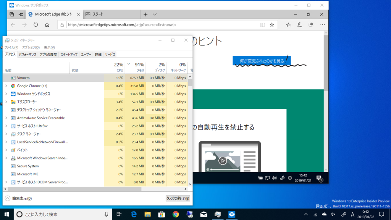Add page to favorites star icon
The height and width of the screenshot is (220, 391).
point(272,25)
